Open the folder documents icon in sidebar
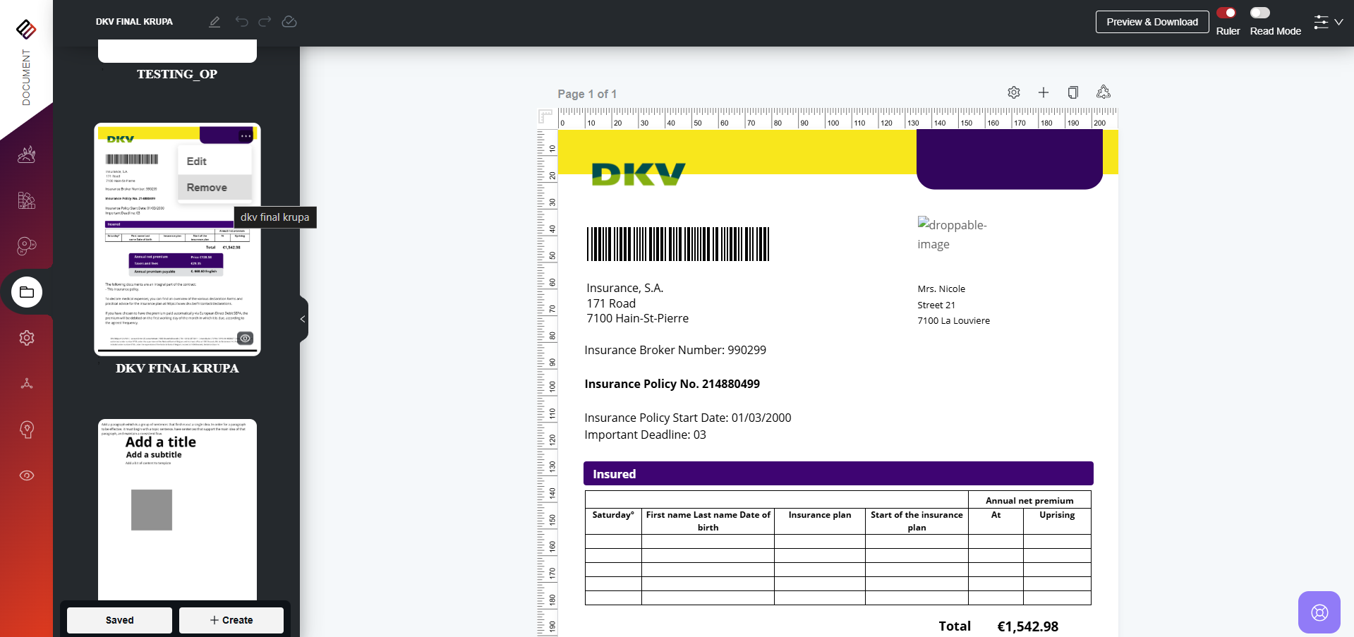Viewport: 1354px width, 637px height. click(x=27, y=292)
